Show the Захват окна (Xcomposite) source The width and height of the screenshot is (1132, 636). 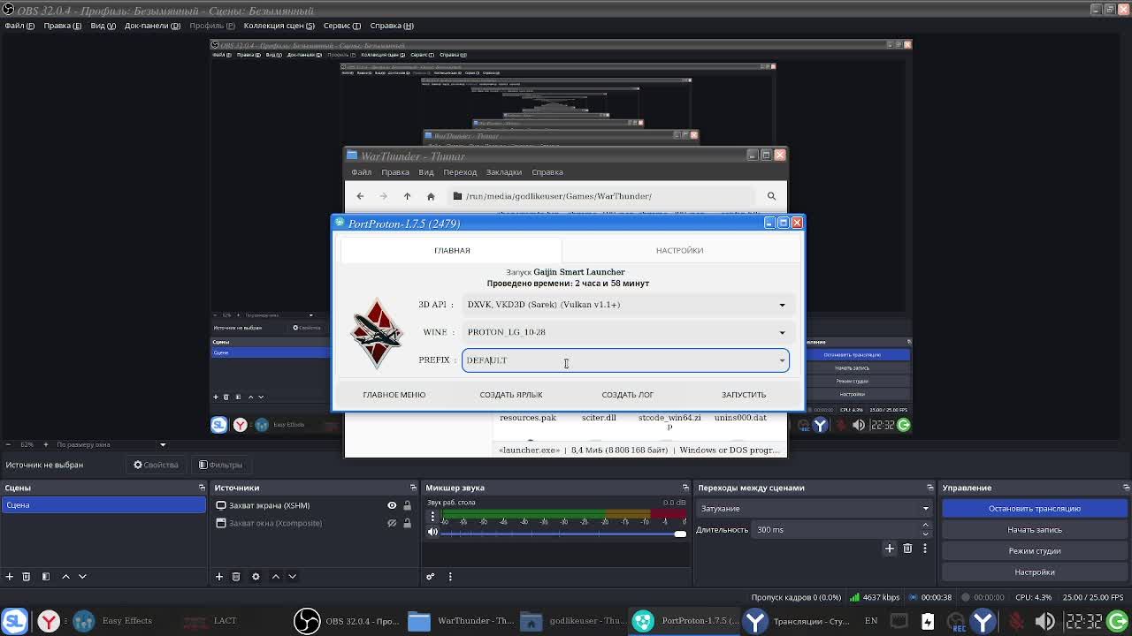point(392,523)
